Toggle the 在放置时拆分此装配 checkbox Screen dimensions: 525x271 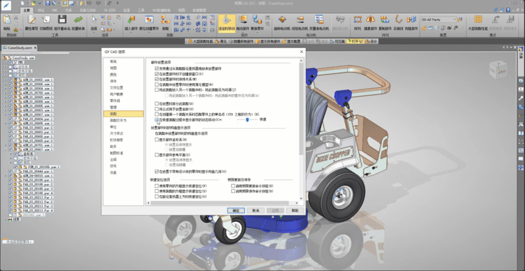pyautogui.click(x=157, y=103)
